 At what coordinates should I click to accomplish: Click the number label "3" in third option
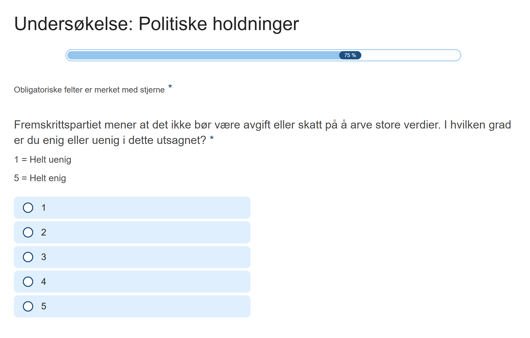(44, 257)
